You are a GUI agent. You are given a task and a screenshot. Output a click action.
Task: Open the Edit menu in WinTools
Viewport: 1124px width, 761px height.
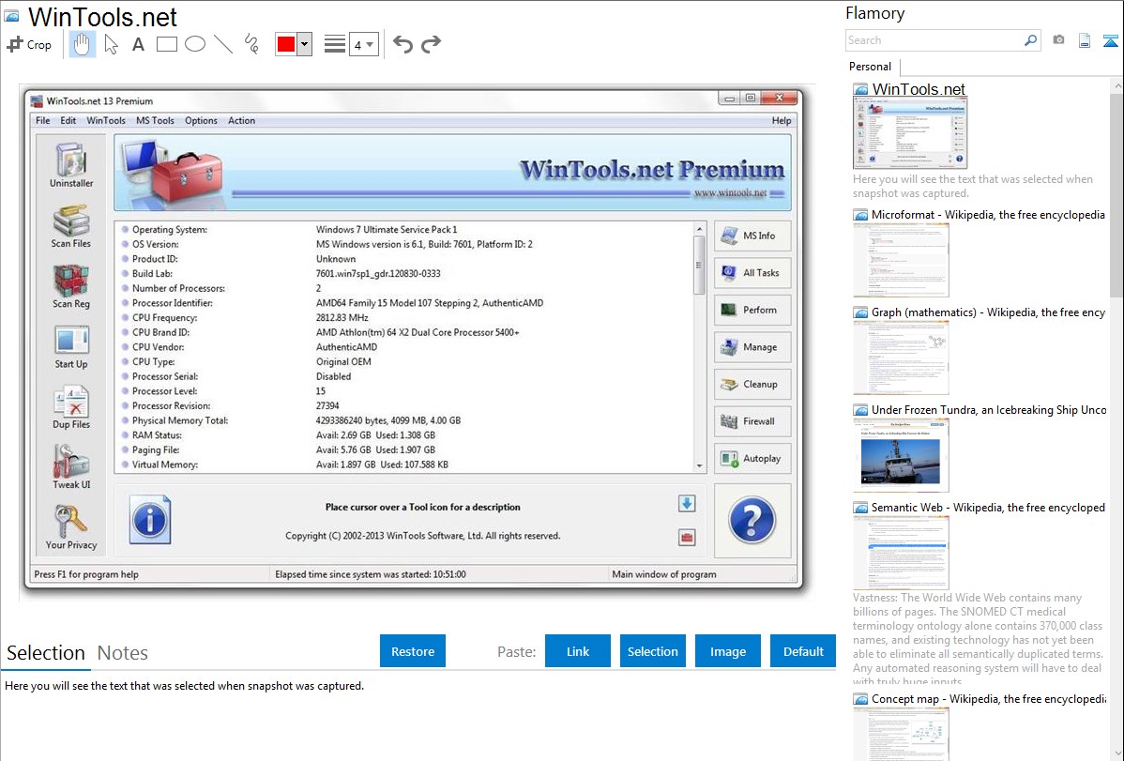pos(68,120)
